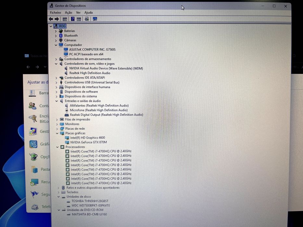Select Dispositivos de software
The height and width of the screenshot is (227, 303).
pyautogui.click(x=81, y=92)
